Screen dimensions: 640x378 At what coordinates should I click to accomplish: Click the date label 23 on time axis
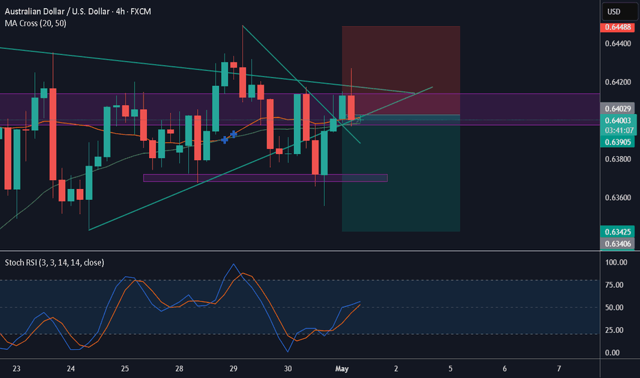16,368
